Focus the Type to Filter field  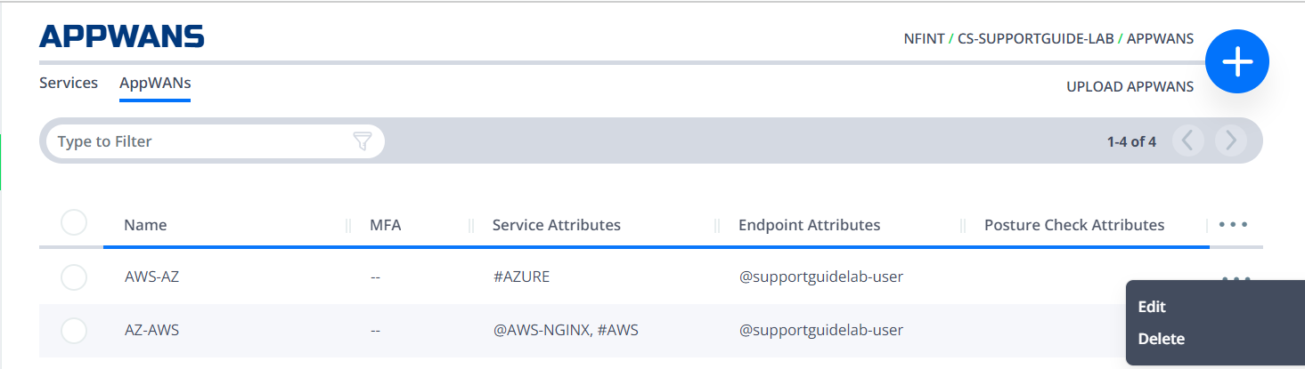200,141
